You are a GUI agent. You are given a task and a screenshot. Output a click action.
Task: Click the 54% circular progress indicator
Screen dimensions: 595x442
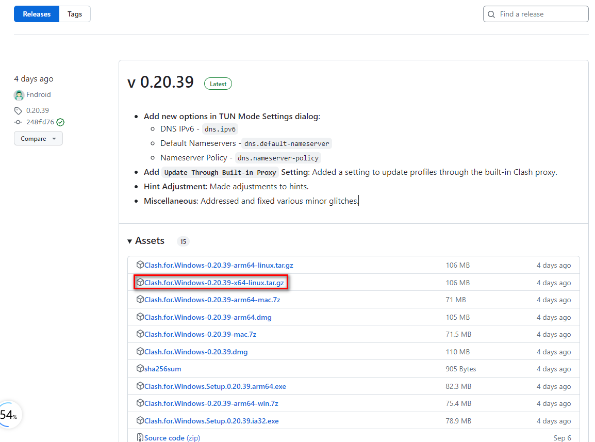tap(9, 415)
